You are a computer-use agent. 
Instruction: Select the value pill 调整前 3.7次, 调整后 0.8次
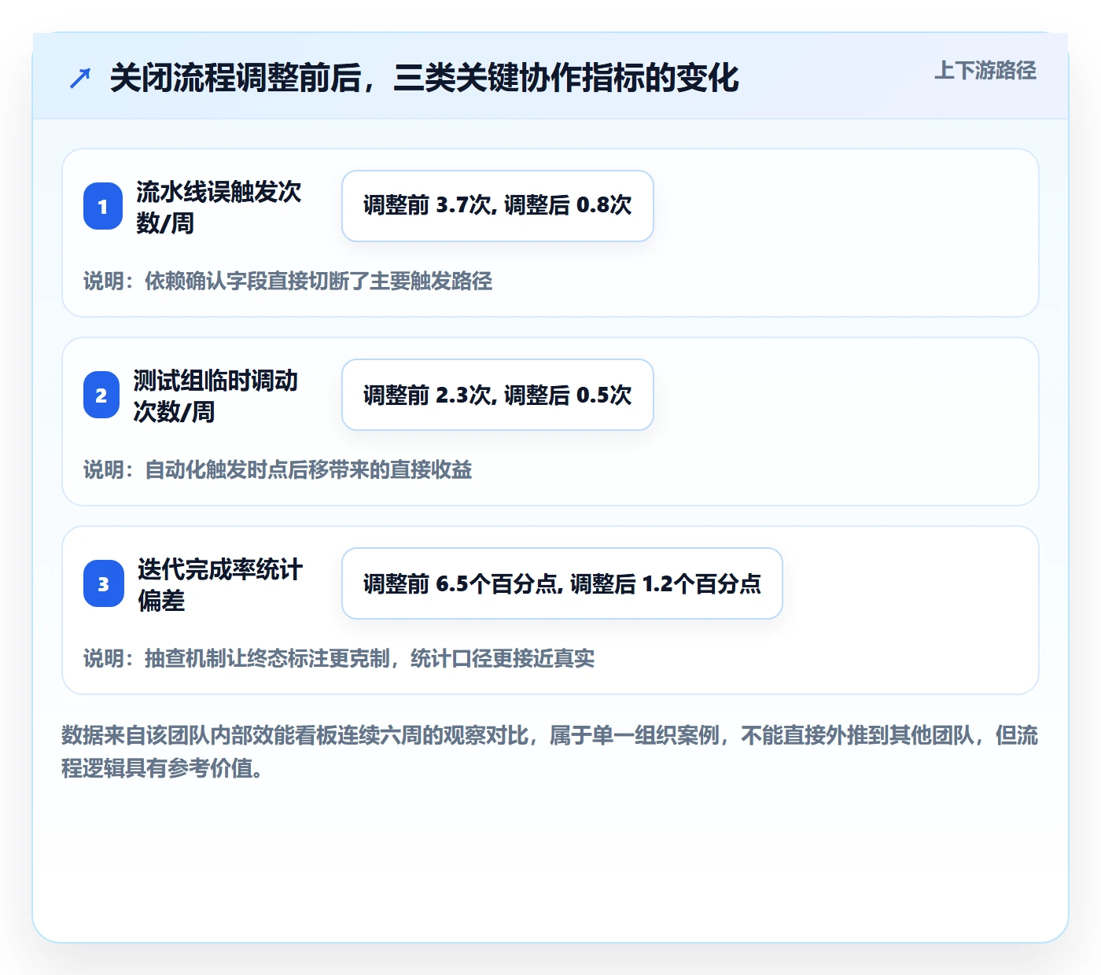498,206
